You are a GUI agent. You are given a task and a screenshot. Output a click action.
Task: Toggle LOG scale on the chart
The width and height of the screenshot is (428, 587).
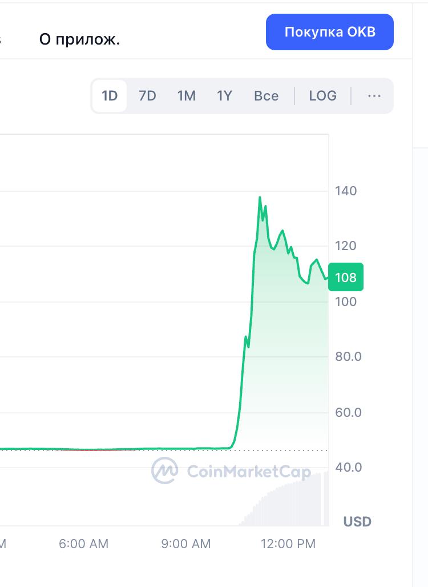(322, 96)
